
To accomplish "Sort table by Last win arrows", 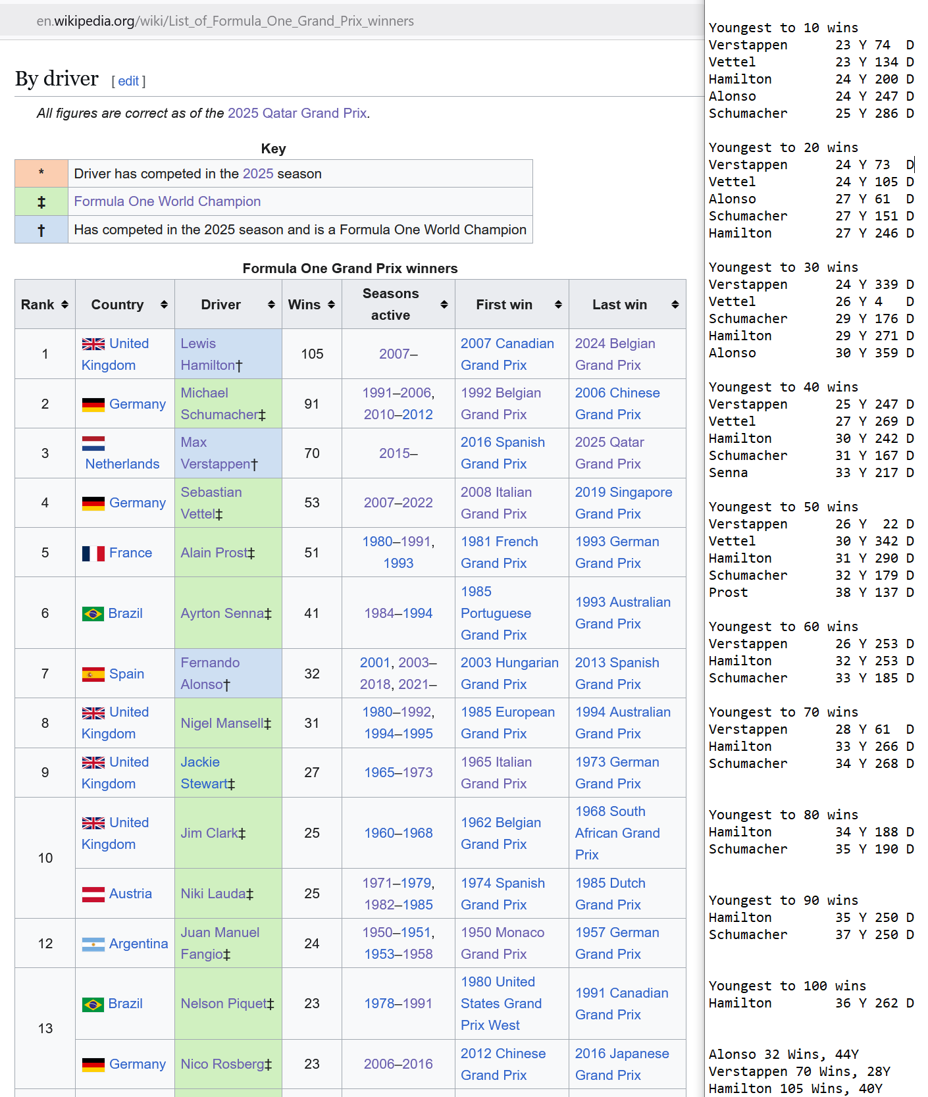I will click(675, 305).
